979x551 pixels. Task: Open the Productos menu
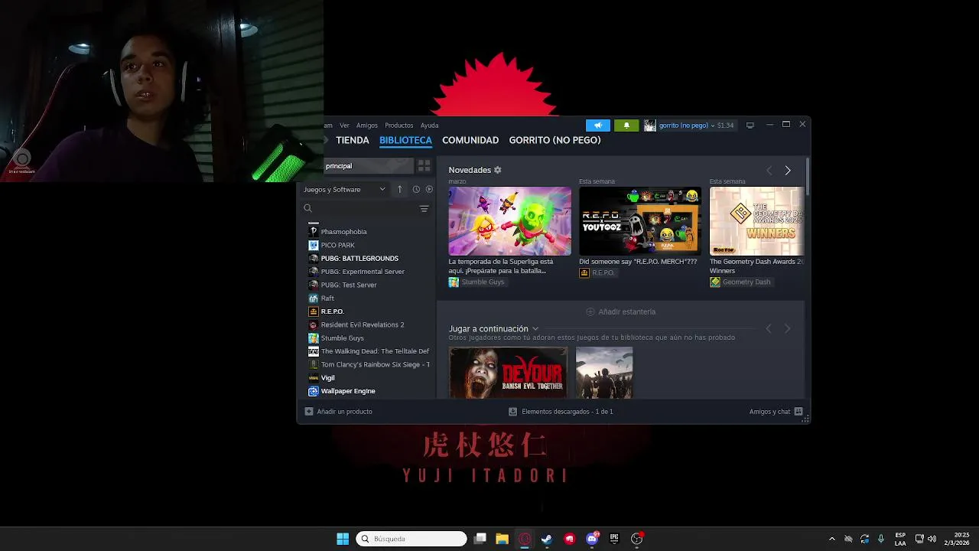pos(398,126)
